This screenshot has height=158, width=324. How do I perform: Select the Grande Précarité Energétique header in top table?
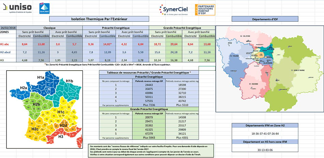point(182,28)
